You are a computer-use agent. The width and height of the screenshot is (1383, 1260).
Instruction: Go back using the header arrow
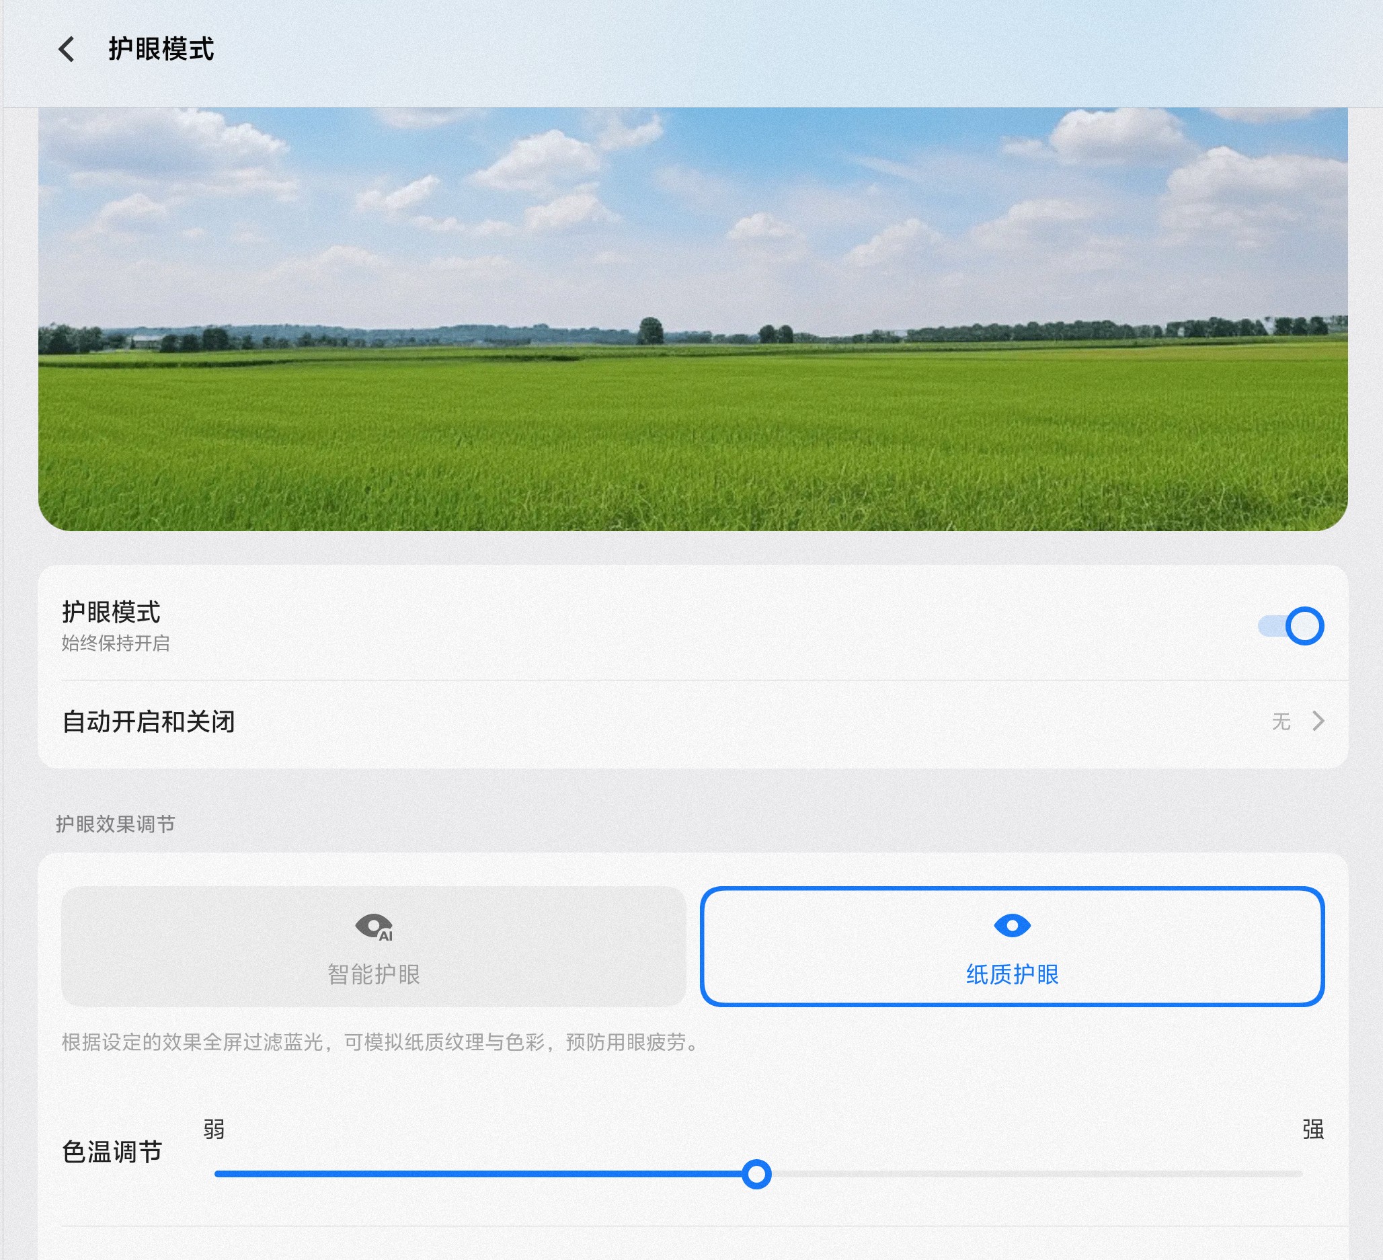coord(67,49)
